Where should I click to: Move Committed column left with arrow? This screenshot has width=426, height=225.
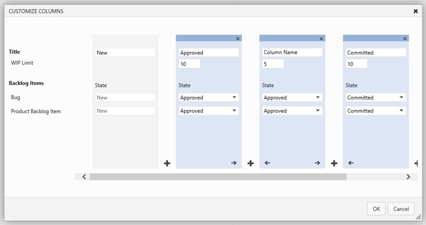click(351, 163)
